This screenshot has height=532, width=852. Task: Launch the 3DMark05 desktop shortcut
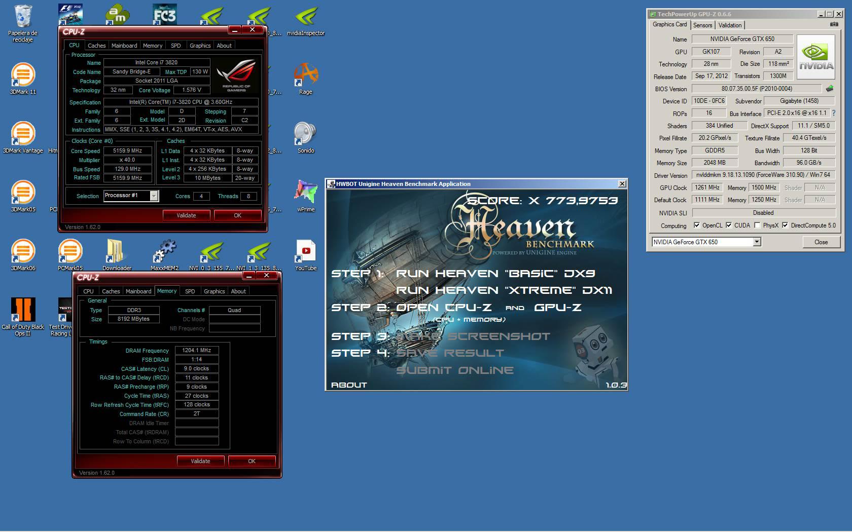click(23, 196)
